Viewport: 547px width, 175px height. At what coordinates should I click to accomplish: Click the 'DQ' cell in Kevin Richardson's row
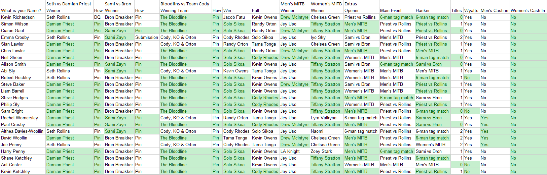click(98, 17)
